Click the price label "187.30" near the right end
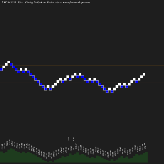 142,147
